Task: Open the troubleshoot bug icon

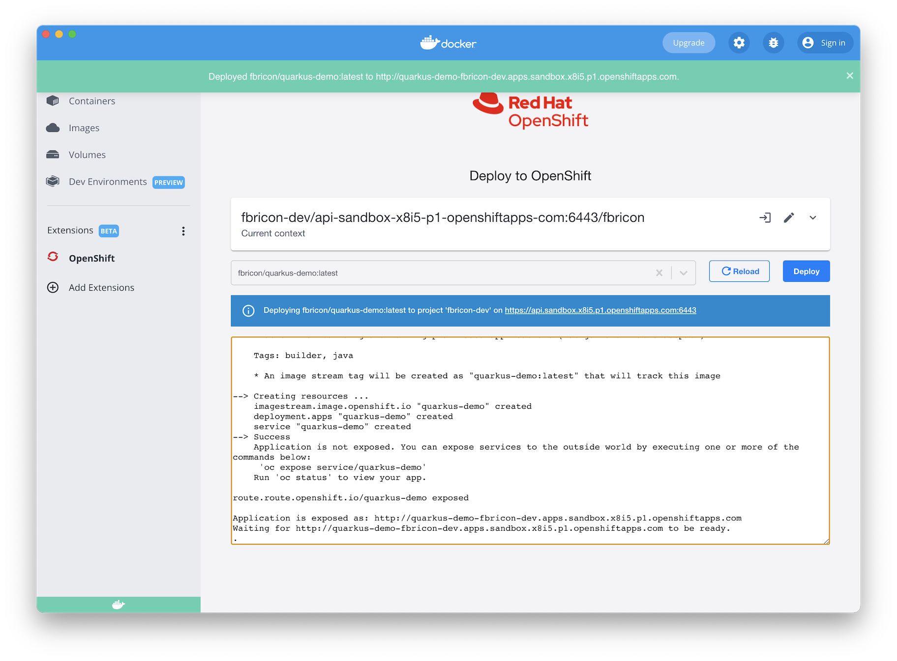Action: 773,43
